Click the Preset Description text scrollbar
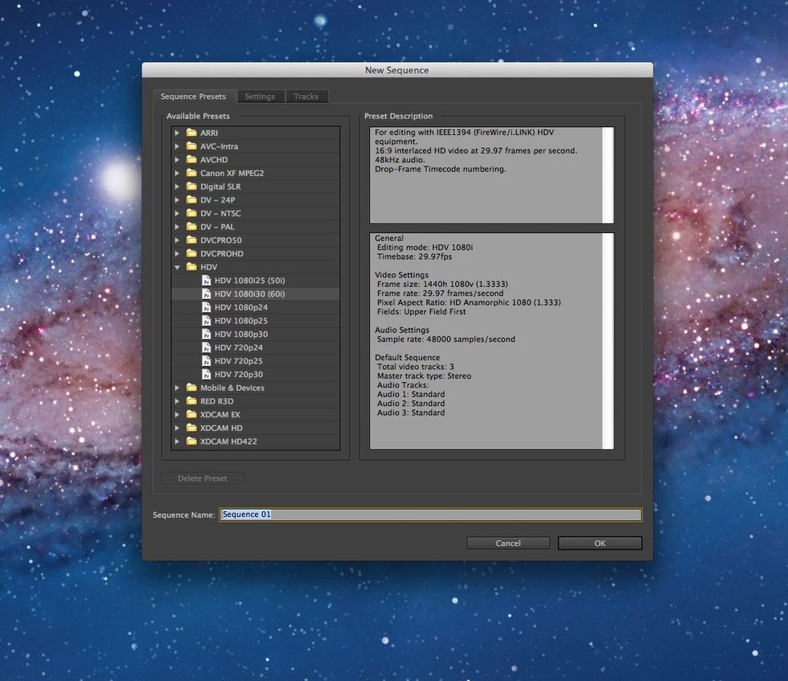Screen dimensions: 788x681 (x=609, y=174)
